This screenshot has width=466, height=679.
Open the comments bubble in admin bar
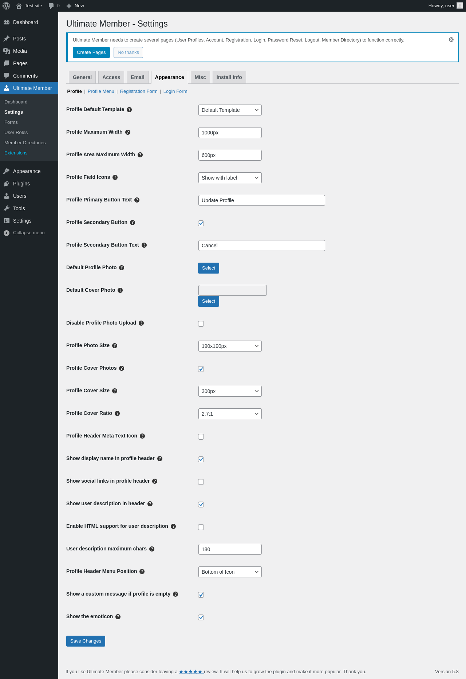pyautogui.click(x=54, y=6)
